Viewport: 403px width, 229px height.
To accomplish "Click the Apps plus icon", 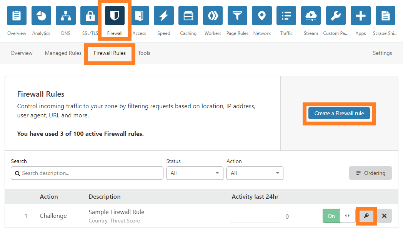I will click(x=360, y=15).
